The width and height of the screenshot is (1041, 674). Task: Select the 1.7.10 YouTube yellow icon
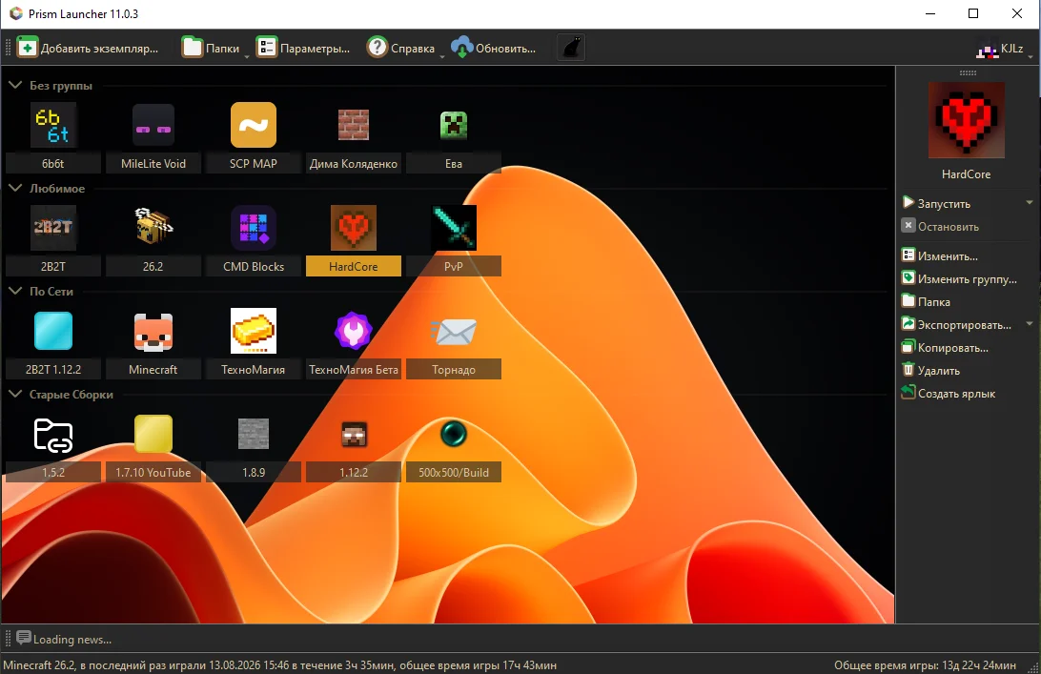point(153,434)
